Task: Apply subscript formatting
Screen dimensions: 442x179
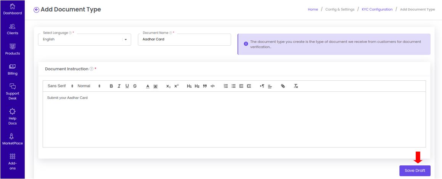Action: coord(168,86)
